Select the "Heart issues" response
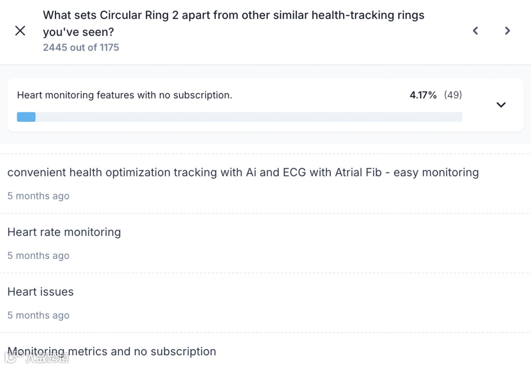This screenshot has height=367, width=531. click(40, 292)
